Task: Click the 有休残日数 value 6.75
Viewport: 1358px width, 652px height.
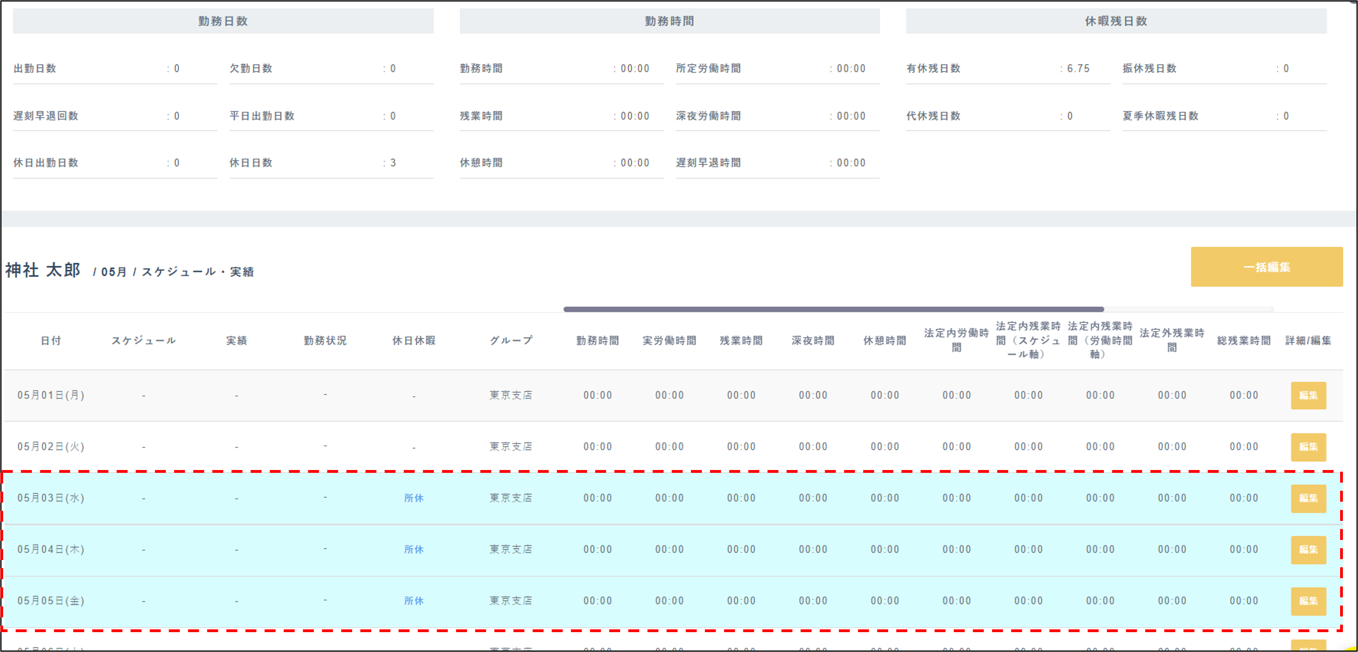Action: coord(1078,68)
